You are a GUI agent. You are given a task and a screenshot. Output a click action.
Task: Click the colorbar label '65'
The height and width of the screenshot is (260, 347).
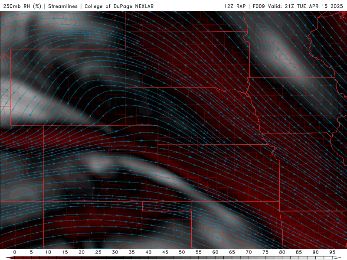232,252
